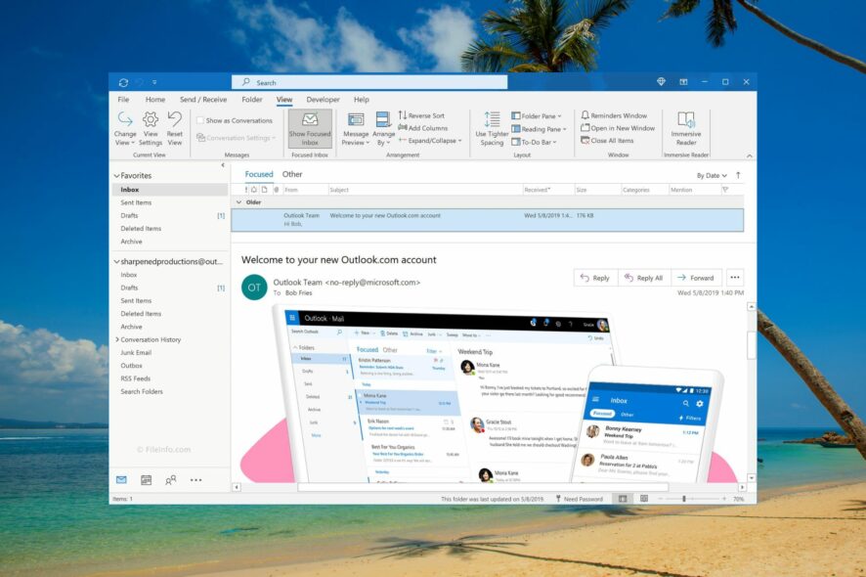Screen dimensions: 866x577
Task: Launch Immersive Reader
Action: (686, 128)
